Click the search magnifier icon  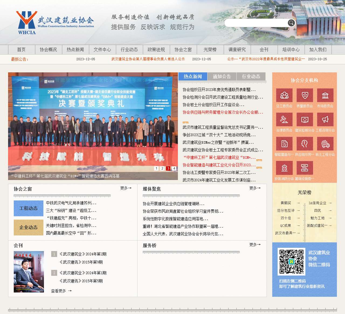[291, 23]
